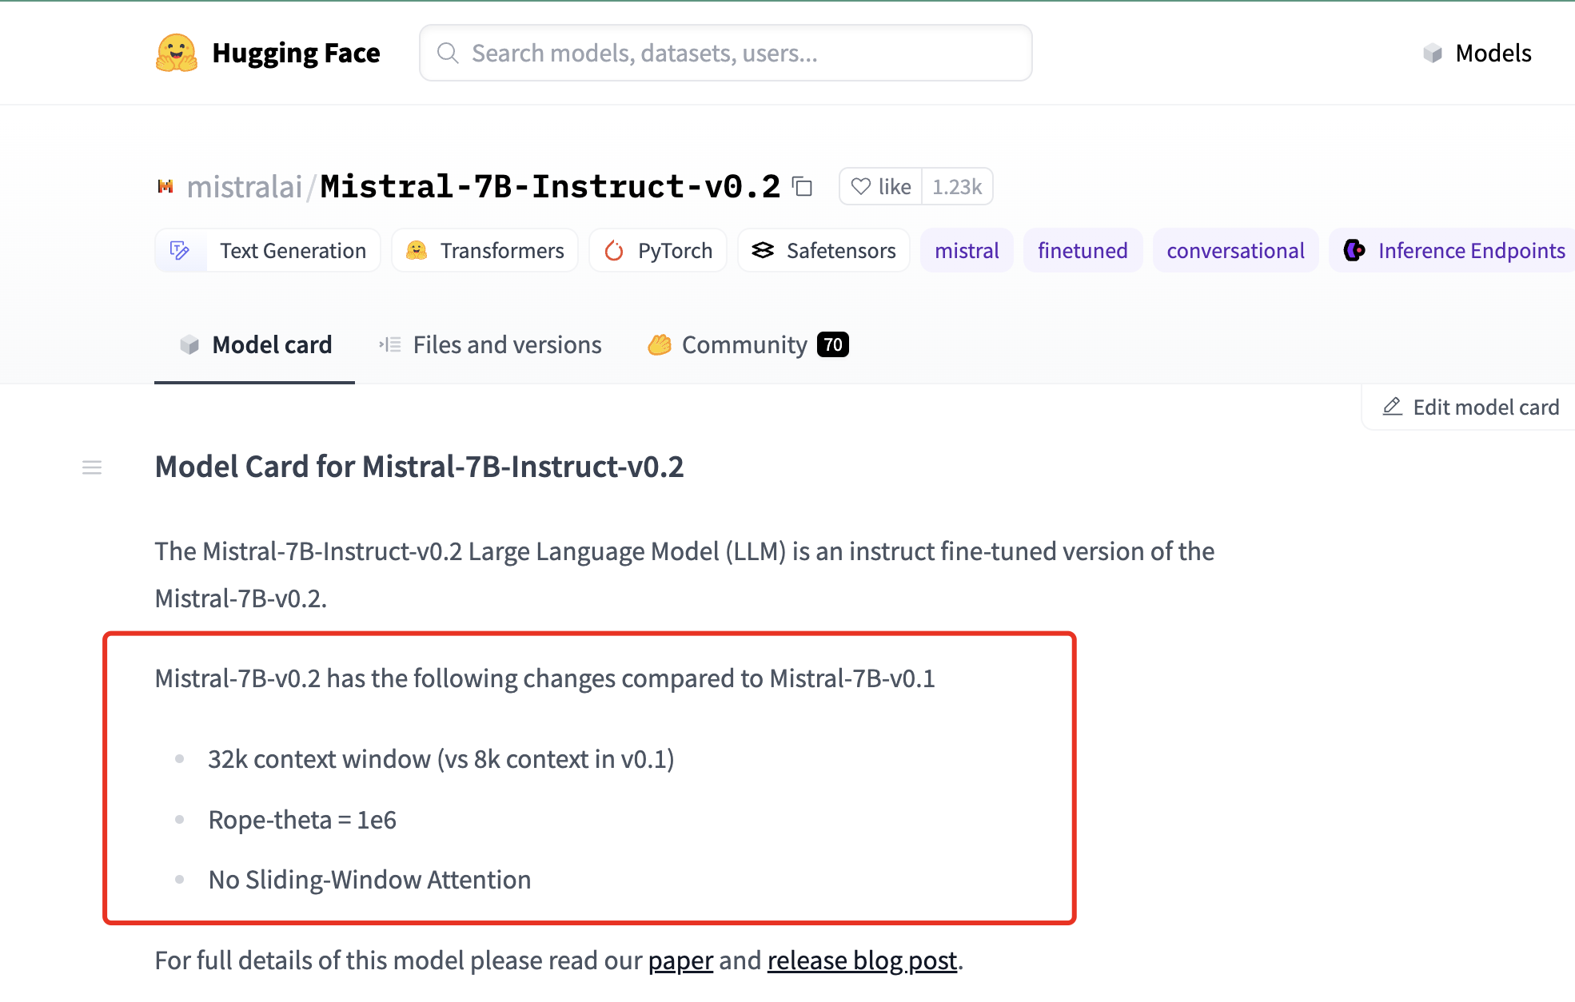Viewport: 1575px width, 1002px height.
Task: Click the Model Card for Mistral-7B-Instruct-v0.2 heading
Action: click(419, 467)
